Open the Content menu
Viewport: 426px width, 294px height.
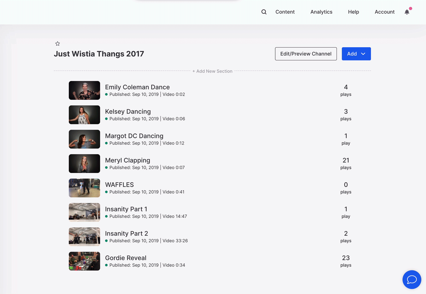[285, 12]
